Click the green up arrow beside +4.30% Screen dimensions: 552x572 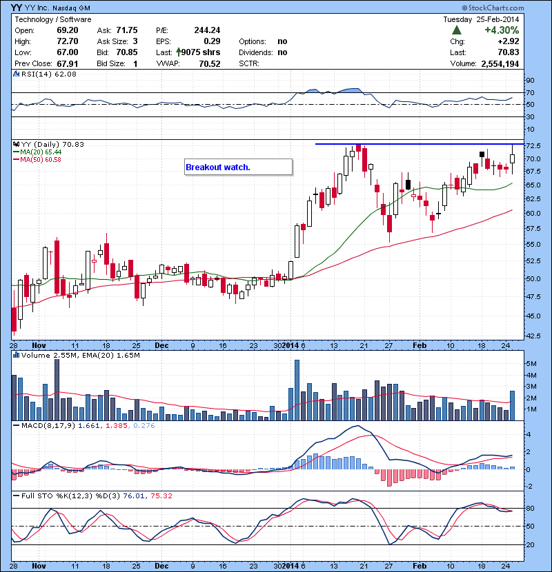point(456,30)
